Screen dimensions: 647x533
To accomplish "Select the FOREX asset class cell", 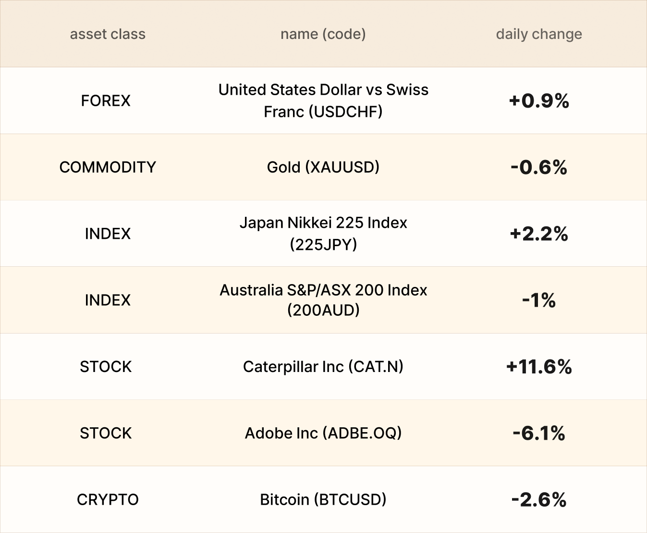I will coord(106,100).
